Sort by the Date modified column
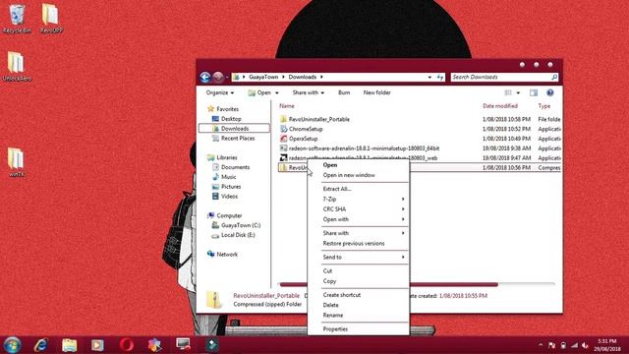The width and height of the screenshot is (629, 354). pyautogui.click(x=500, y=106)
